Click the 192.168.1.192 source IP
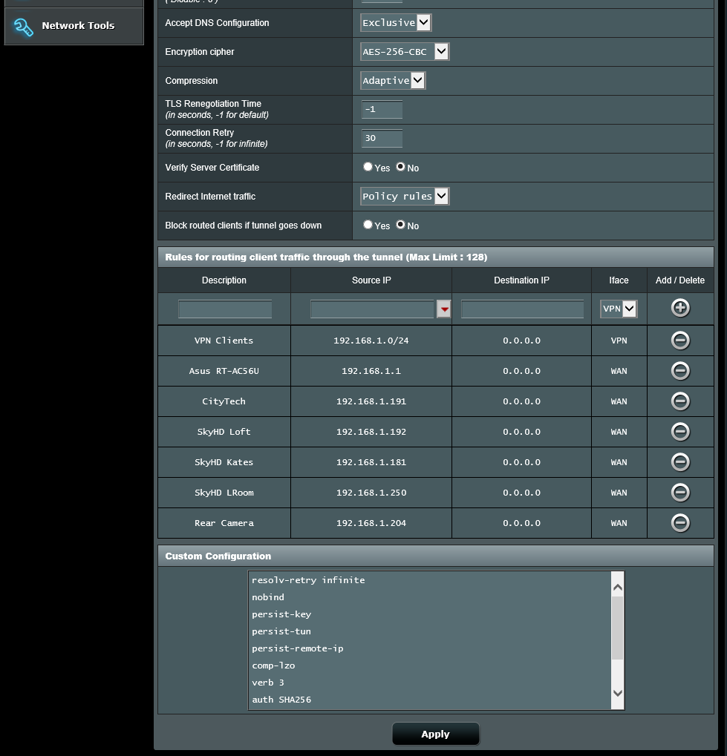This screenshot has width=727, height=756. click(371, 432)
